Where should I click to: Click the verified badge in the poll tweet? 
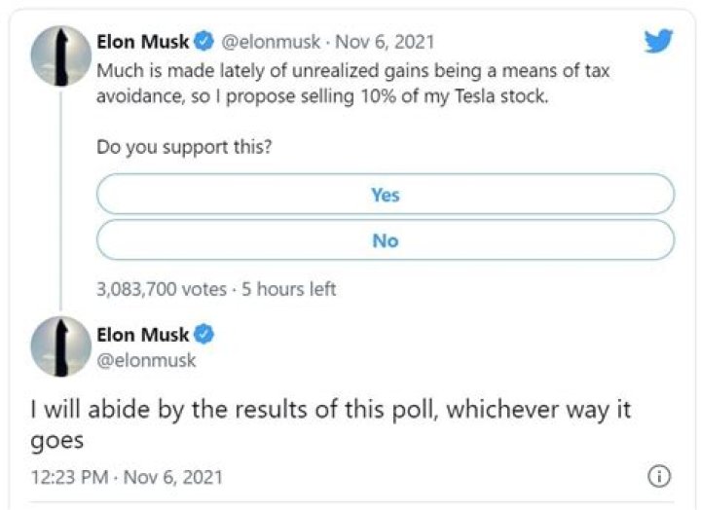click(x=205, y=42)
